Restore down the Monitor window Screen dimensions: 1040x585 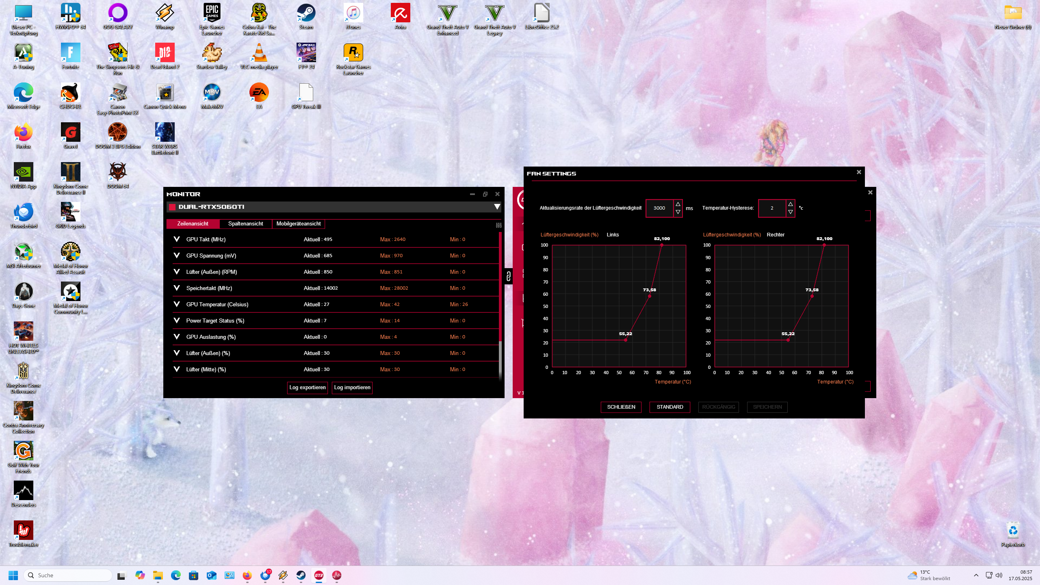pos(485,194)
